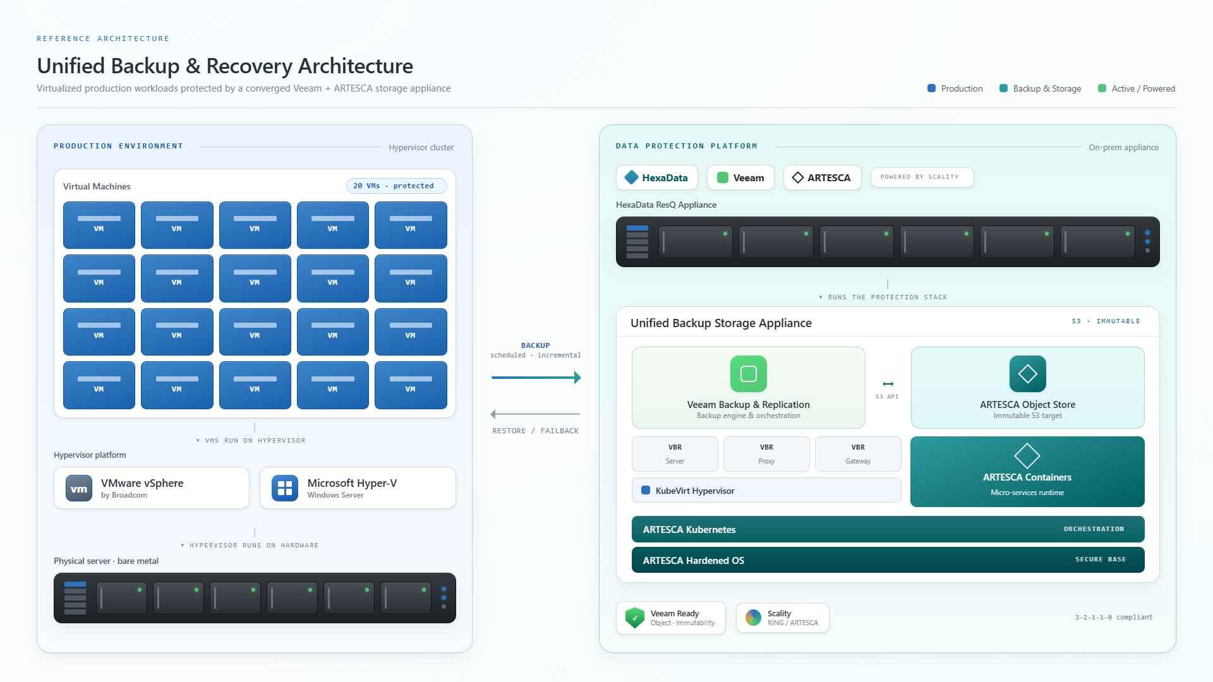Click the "S3 · IMMUTABLE" label
1213x682 pixels.
(1106, 321)
